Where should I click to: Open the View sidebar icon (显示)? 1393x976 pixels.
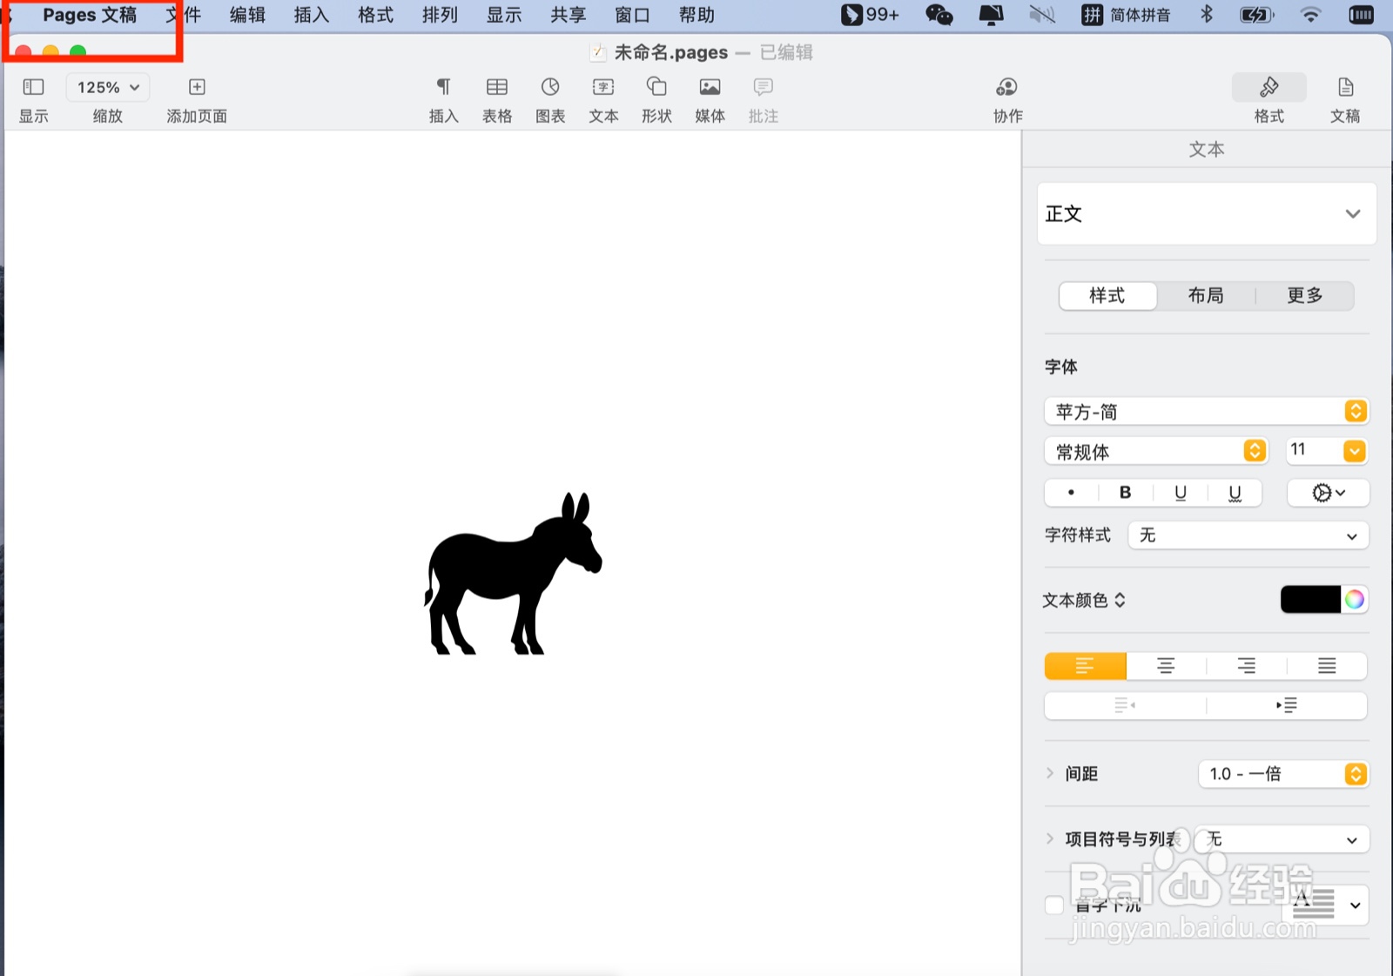pyautogui.click(x=33, y=87)
